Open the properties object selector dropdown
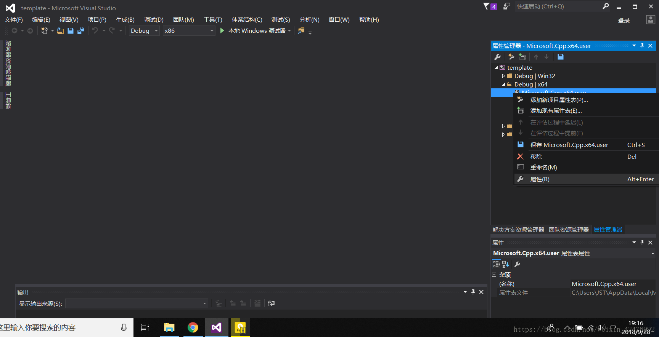659x337 pixels. pyautogui.click(x=653, y=254)
